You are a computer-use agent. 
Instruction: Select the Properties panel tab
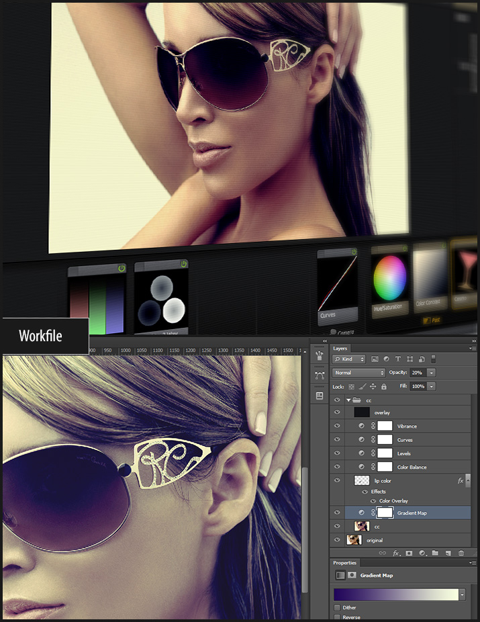point(345,562)
